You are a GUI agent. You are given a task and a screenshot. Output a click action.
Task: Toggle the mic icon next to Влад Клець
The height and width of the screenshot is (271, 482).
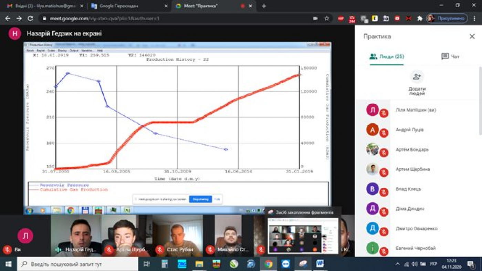click(384, 192)
